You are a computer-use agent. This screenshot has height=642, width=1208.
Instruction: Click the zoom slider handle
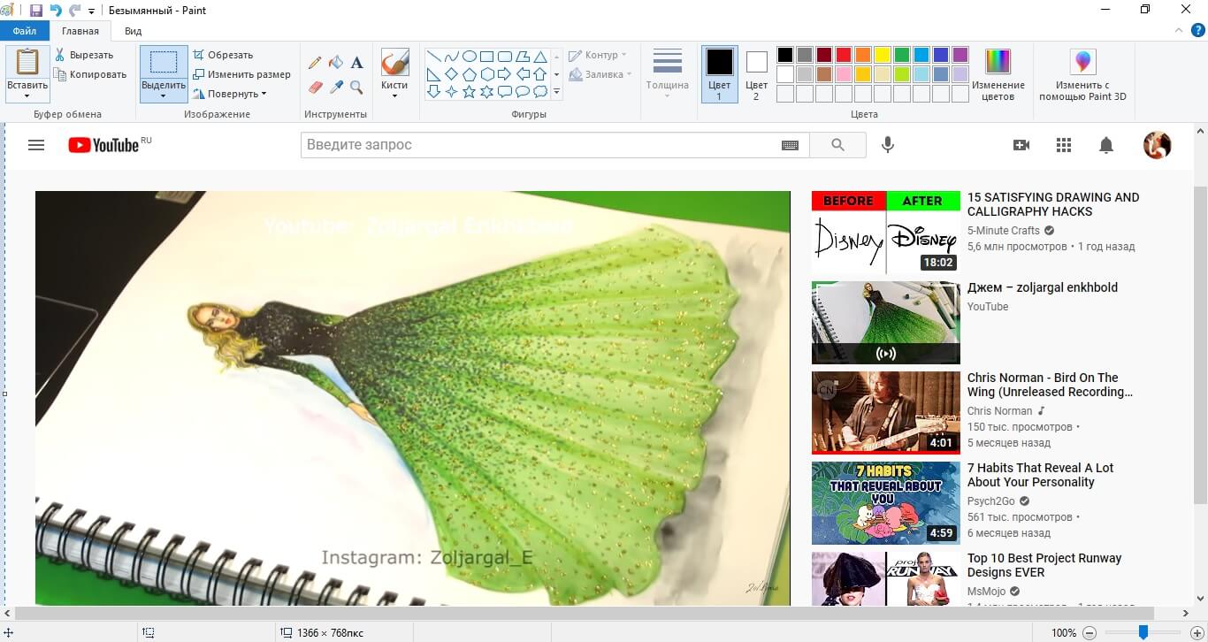coord(1143,632)
